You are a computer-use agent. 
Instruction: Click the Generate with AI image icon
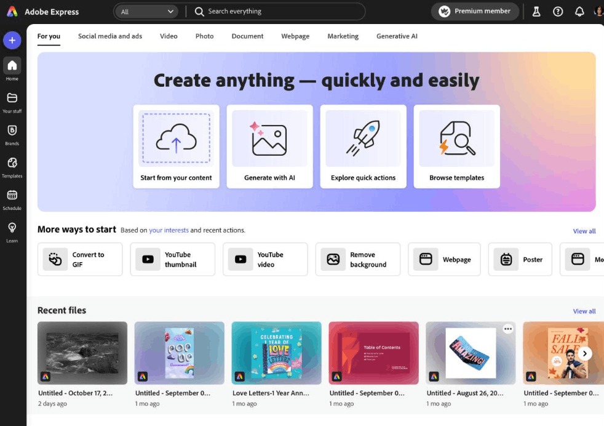[x=269, y=138]
